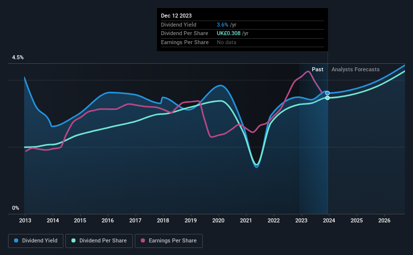
Task: Click the teal dot in Dividend Per Share legend
Action: pos(73,240)
